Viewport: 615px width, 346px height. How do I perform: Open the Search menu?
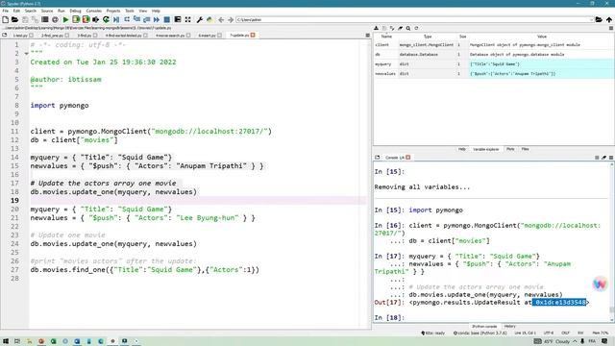click(x=30, y=11)
